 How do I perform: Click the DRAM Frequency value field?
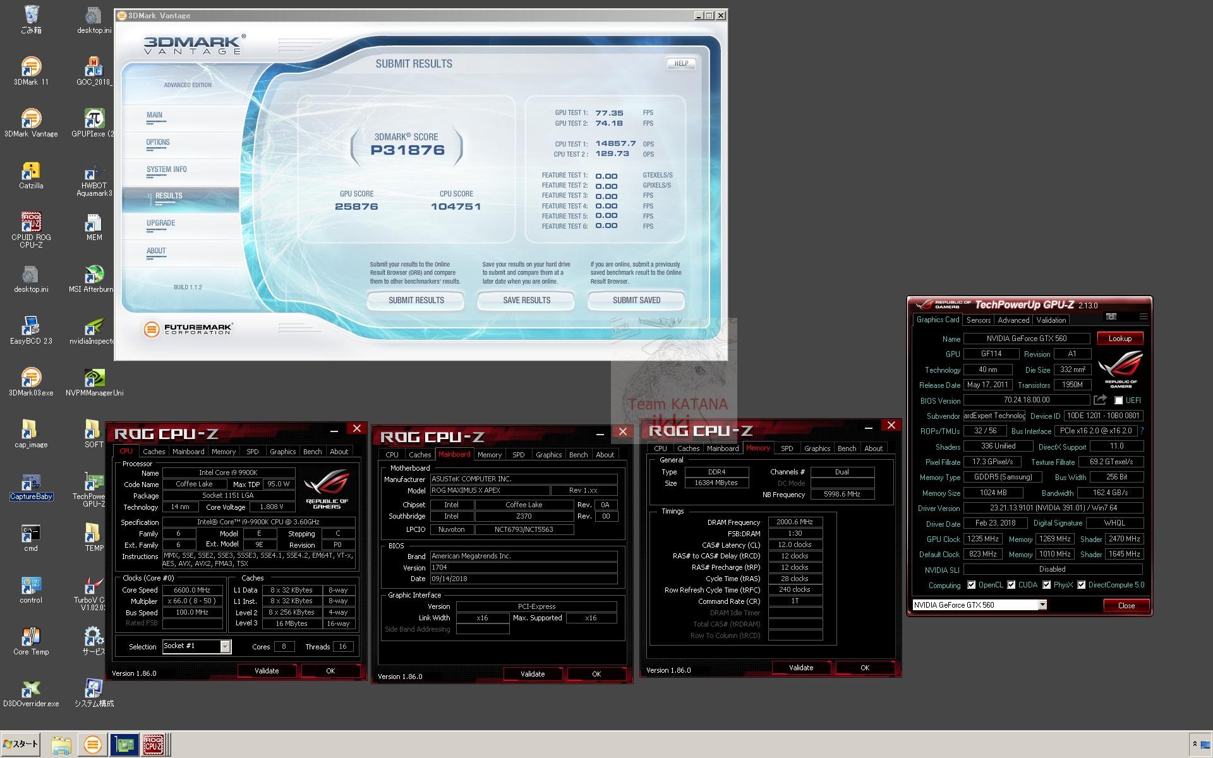click(x=795, y=522)
